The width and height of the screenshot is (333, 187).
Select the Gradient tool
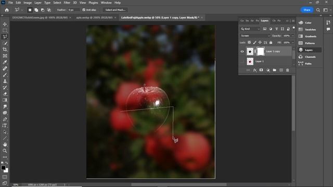coord(5,100)
